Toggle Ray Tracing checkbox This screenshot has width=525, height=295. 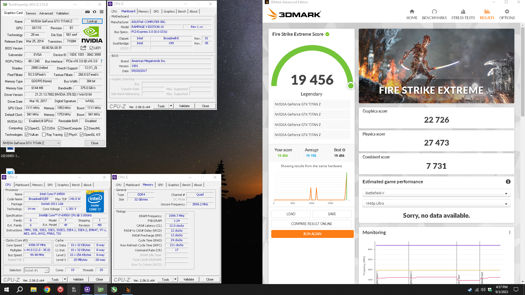pos(44,135)
